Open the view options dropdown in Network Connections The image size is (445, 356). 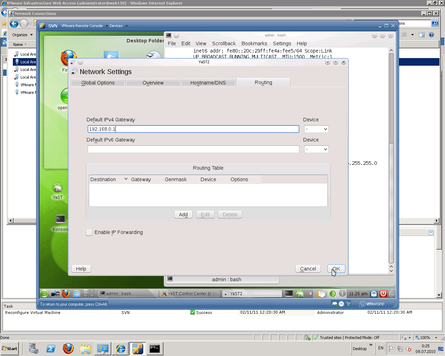pyautogui.click(x=412, y=35)
